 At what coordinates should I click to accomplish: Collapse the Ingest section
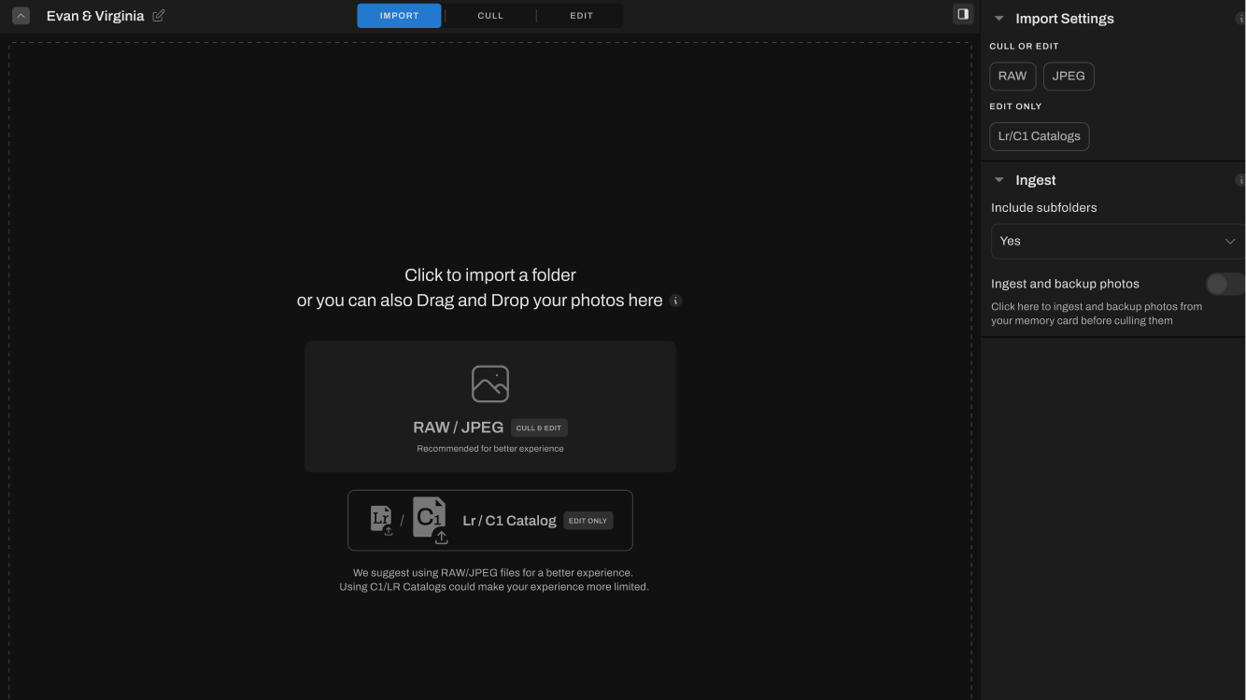(999, 180)
